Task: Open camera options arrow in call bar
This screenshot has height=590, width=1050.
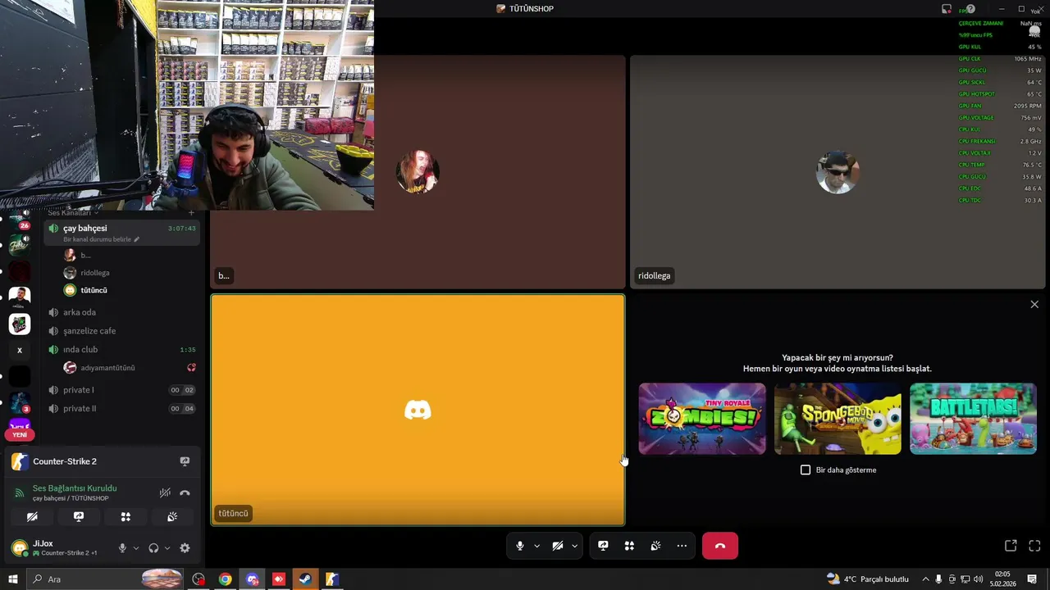Action: pos(574,546)
